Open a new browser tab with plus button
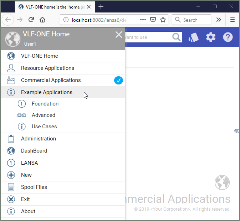 pyautogui.click(x=101, y=6)
